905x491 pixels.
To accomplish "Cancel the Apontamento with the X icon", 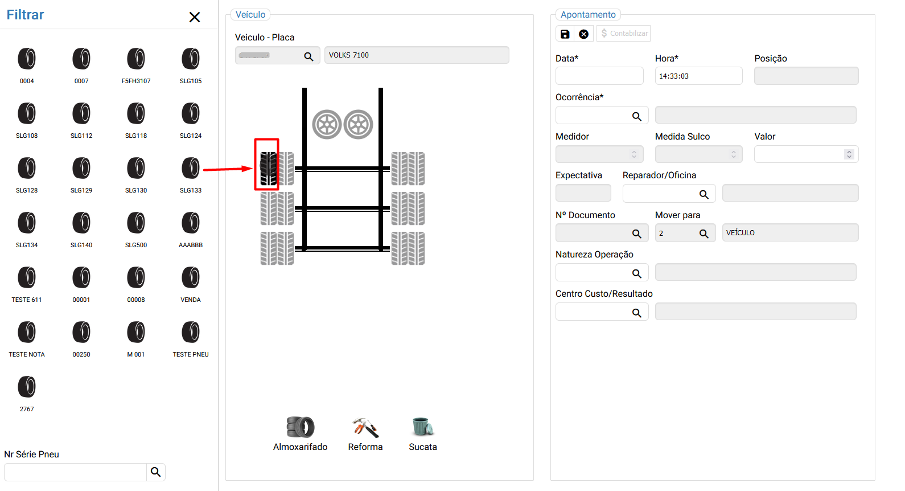I will point(583,34).
